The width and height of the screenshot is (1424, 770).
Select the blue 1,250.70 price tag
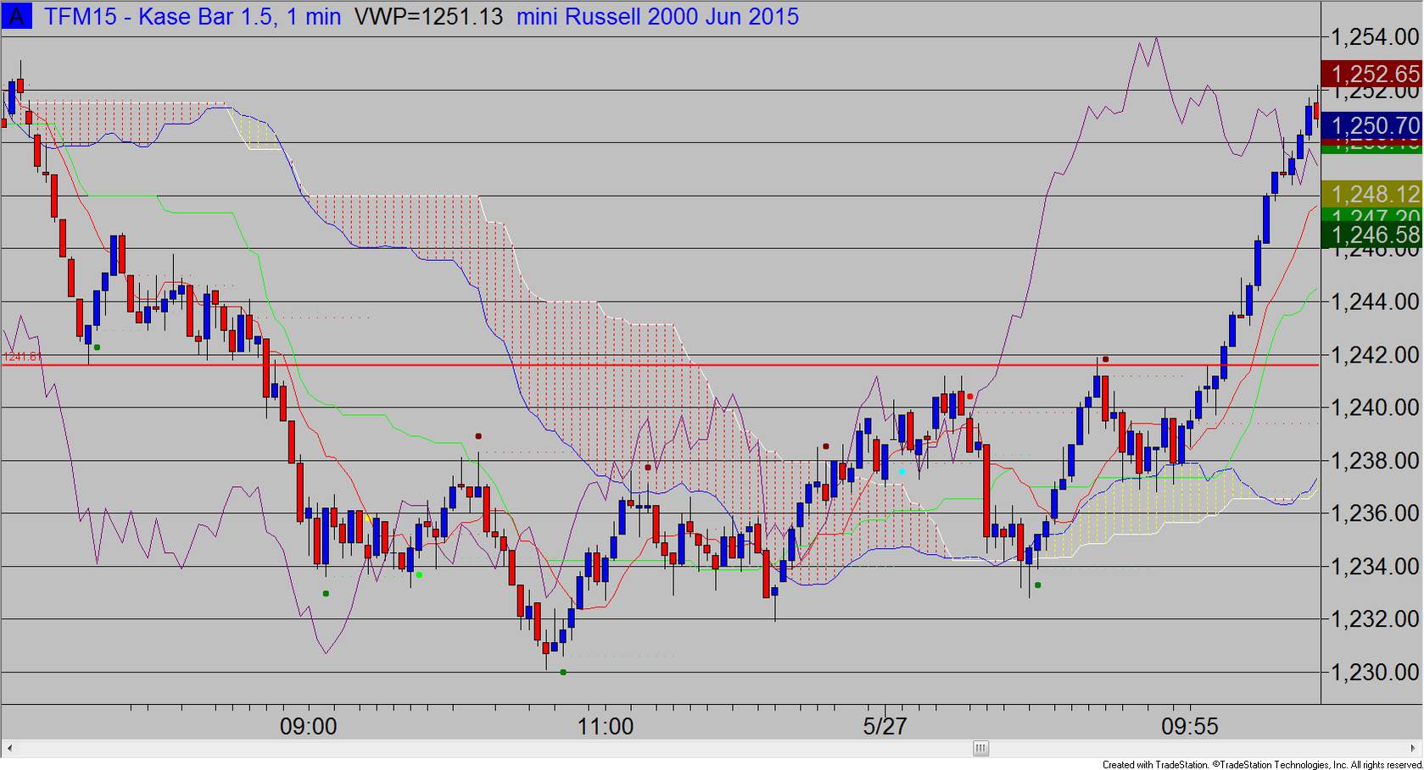[x=1371, y=126]
